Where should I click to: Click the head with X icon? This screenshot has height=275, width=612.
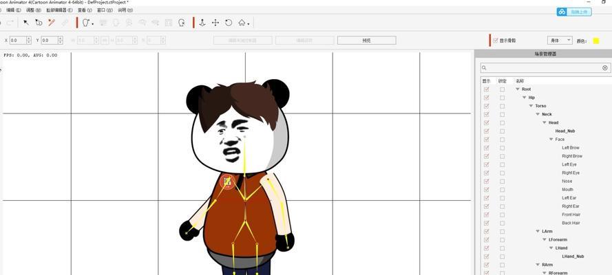coord(182,23)
